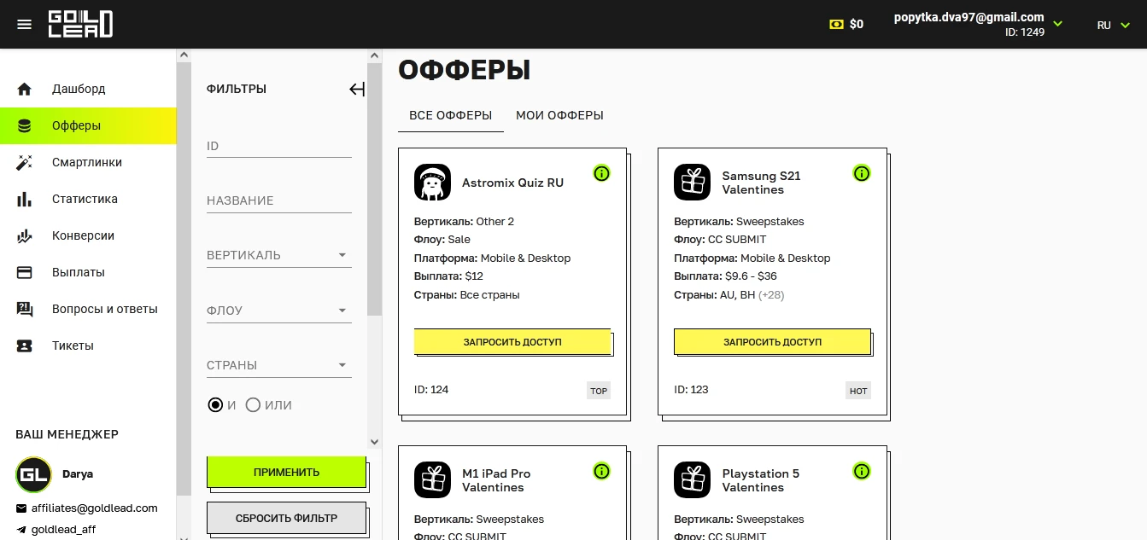Click filters panel scroll up arrow
This screenshot has width=1147, height=540.
[x=374, y=55]
